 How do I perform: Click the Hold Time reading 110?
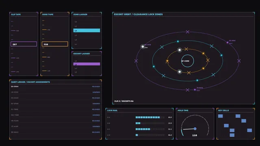tap(195, 135)
